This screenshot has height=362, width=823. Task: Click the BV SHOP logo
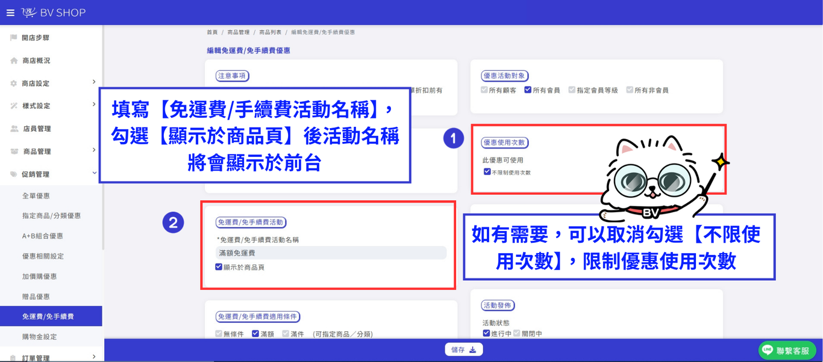(54, 13)
